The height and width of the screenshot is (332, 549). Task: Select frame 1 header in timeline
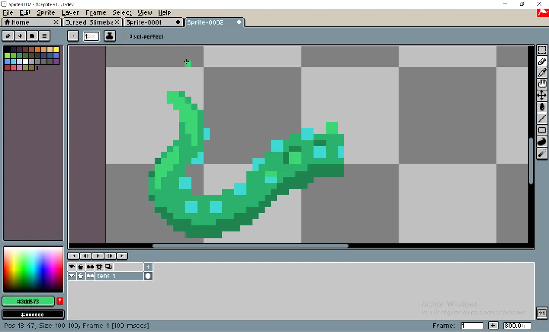point(148,267)
